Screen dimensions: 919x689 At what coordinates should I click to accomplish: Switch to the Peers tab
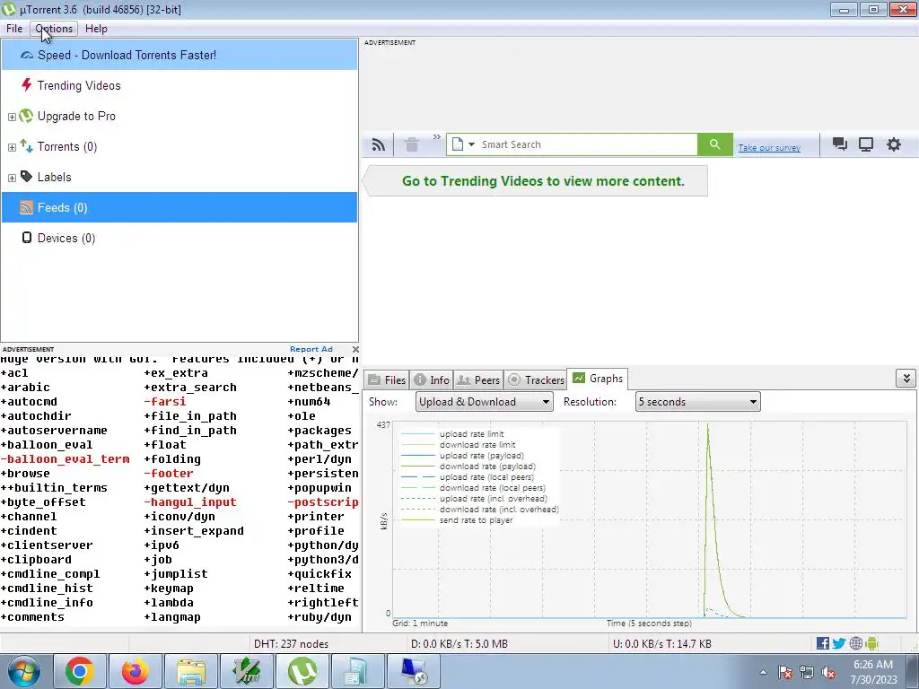pos(478,380)
